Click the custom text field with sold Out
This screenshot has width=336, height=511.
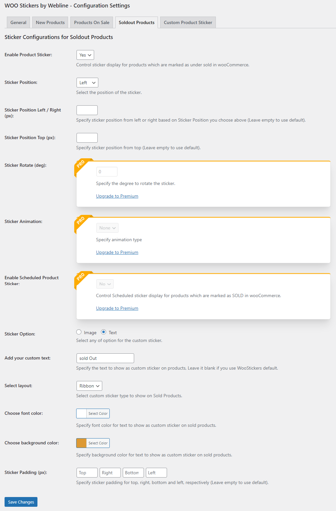pos(105,358)
